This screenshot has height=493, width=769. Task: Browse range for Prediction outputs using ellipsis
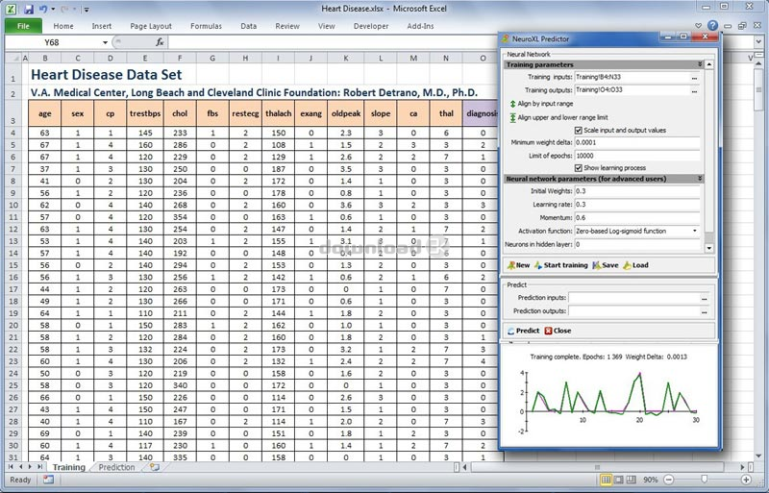(x=705, y=311)
